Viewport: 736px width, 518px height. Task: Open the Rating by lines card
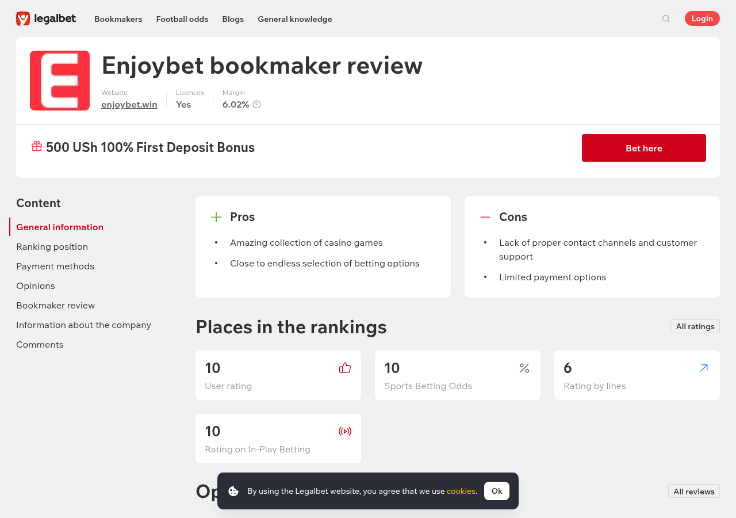click(637, 375)
